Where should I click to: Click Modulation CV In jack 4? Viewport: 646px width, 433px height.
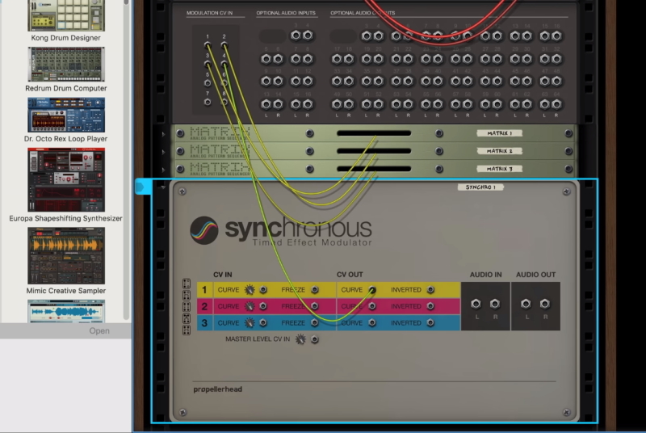[224, 64]
